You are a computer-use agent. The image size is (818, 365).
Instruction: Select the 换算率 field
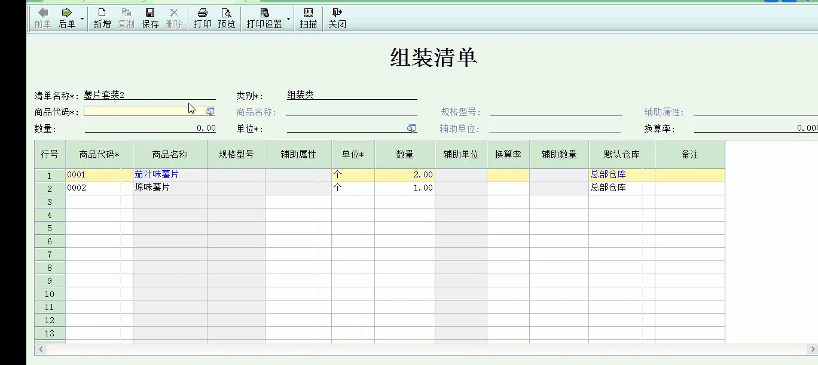pyautogui.click(x=756, y=128)
